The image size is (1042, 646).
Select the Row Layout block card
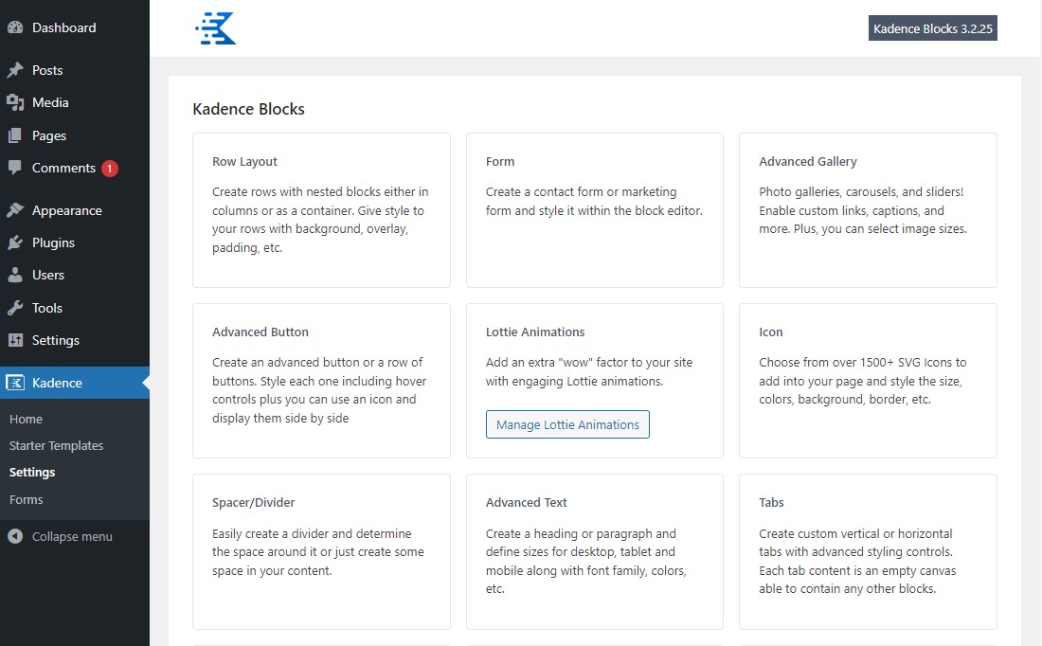click(x=321, y=209)
